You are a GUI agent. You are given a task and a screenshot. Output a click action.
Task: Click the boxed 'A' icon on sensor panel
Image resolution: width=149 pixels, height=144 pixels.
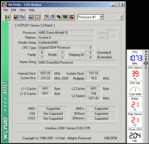(146, 68)
